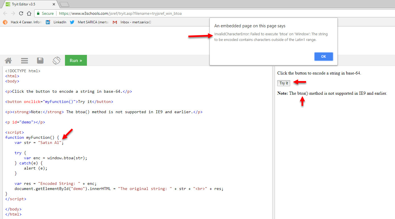Screen dimensions: 395x219
Task: Click the var res = "Encoded String" line
Action: pyautogui.click(x=56, y=183)
